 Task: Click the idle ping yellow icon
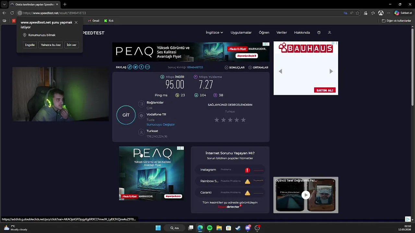(177, 95)
